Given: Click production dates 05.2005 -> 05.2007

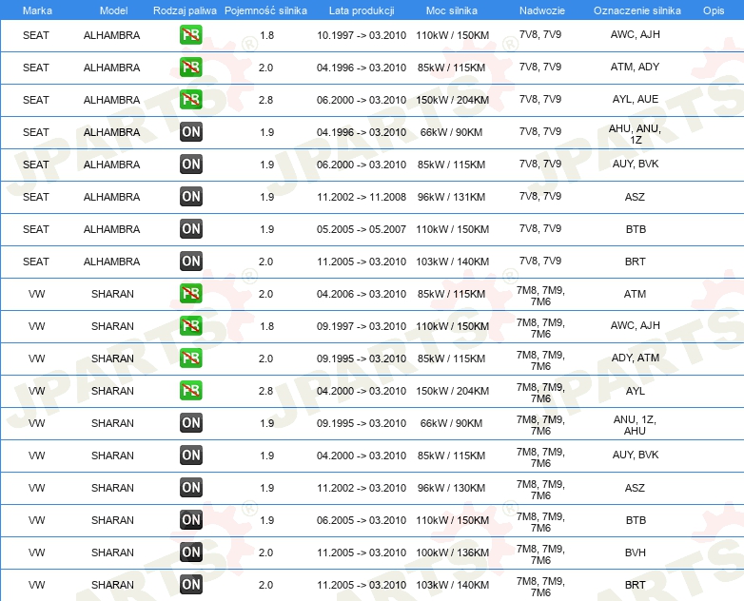Looking at the screenshot, I should 362,229.
